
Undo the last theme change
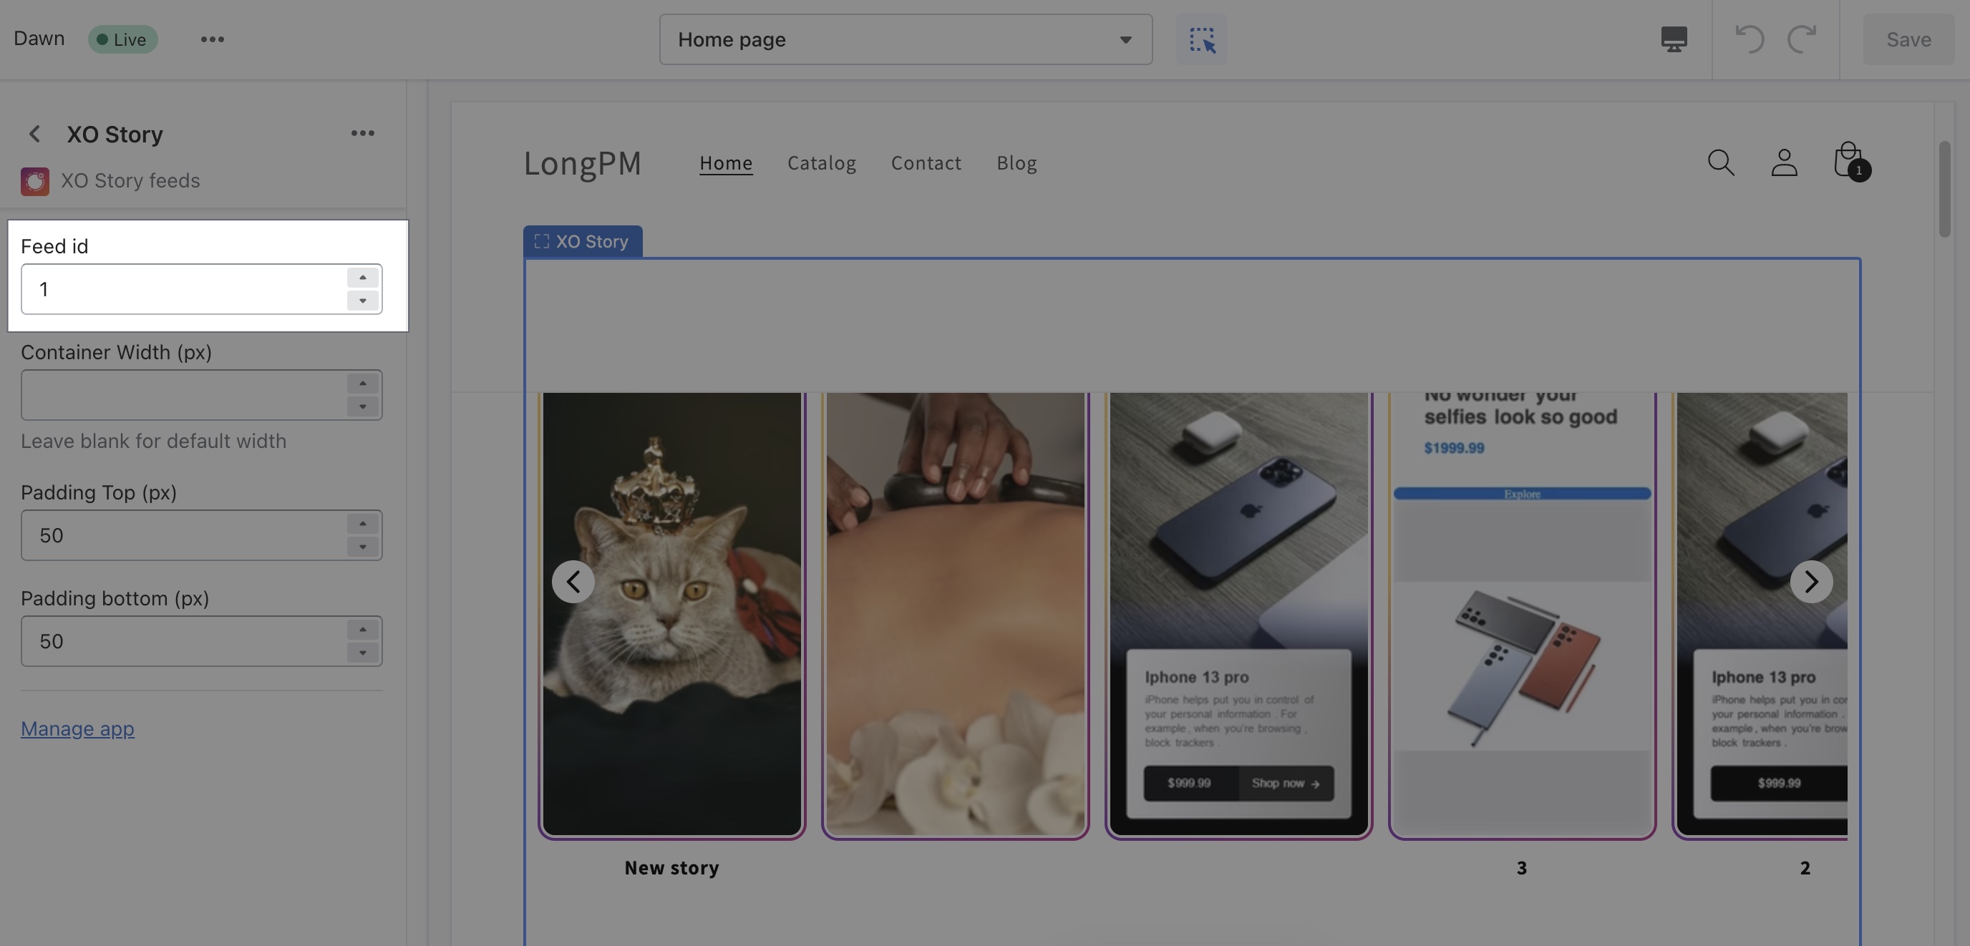(1750, 39)
